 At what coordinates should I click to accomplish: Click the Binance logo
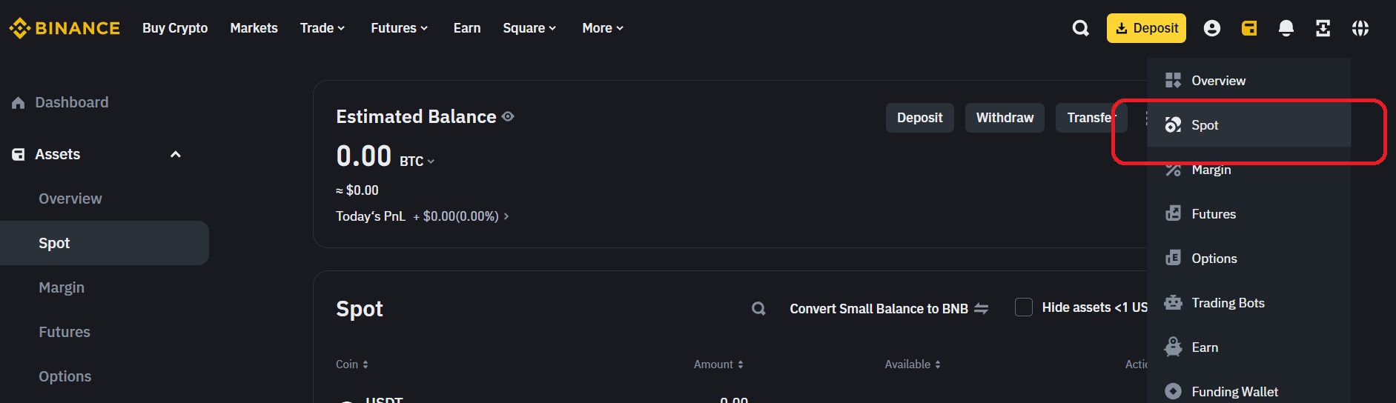(x=64, y=28)
